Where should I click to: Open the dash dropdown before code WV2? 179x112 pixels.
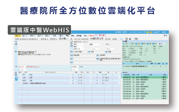coord(21,80)
